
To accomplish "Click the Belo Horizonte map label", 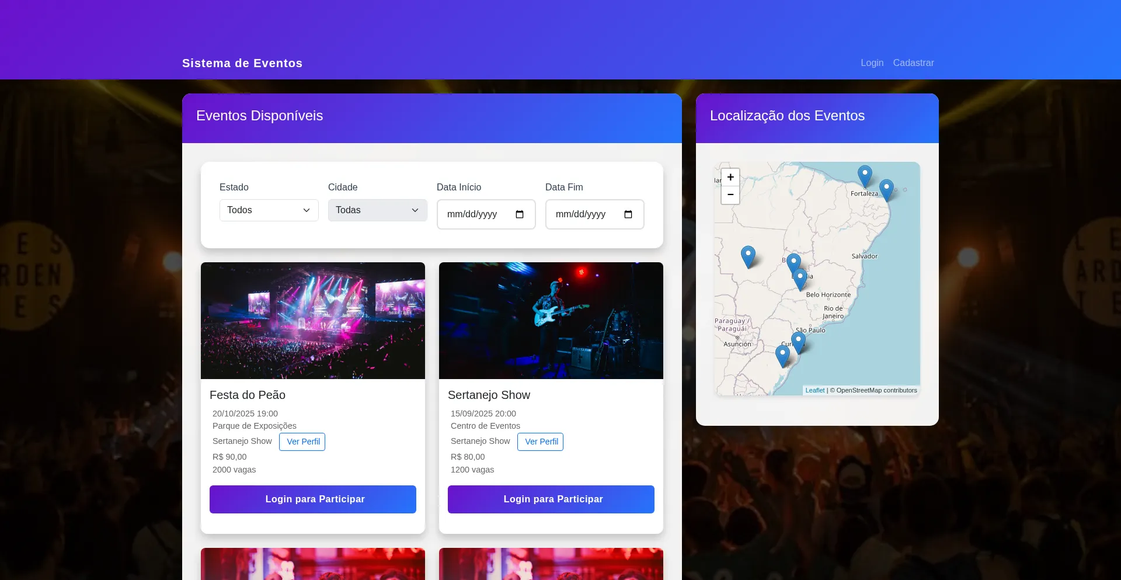I will [x=828, y=295].
